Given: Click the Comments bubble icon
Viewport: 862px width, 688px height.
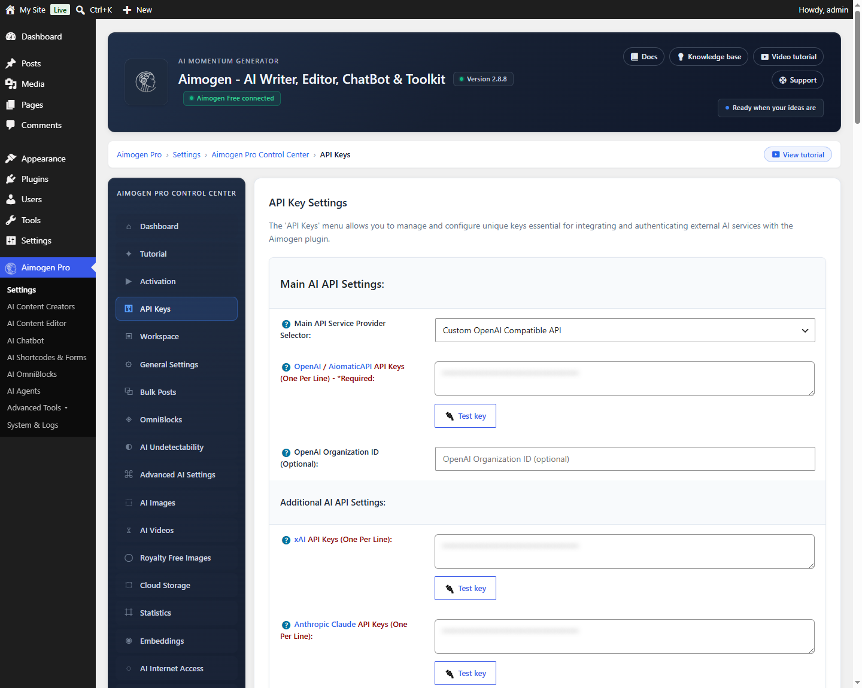Looking at the screenshot, I should [11, 125].
